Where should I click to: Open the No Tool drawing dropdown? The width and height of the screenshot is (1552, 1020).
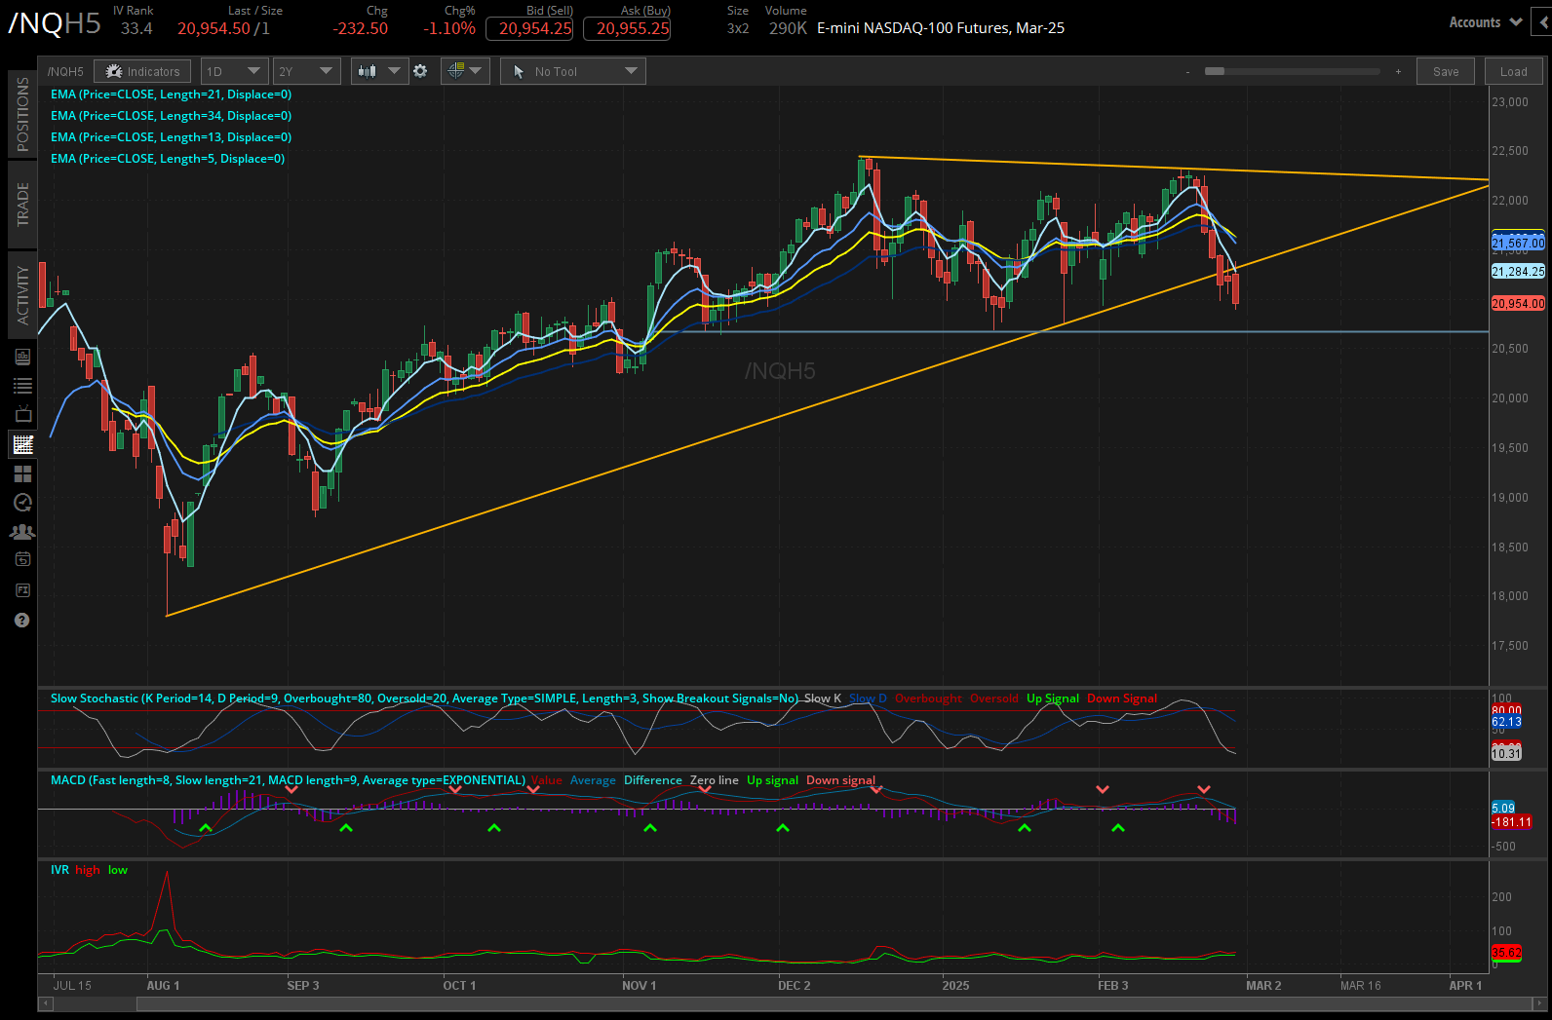(x=573, y=71)
